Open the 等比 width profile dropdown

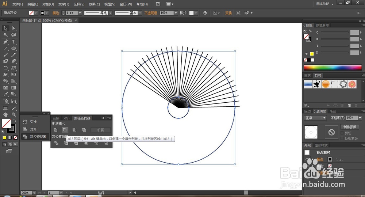coord(111,13)
